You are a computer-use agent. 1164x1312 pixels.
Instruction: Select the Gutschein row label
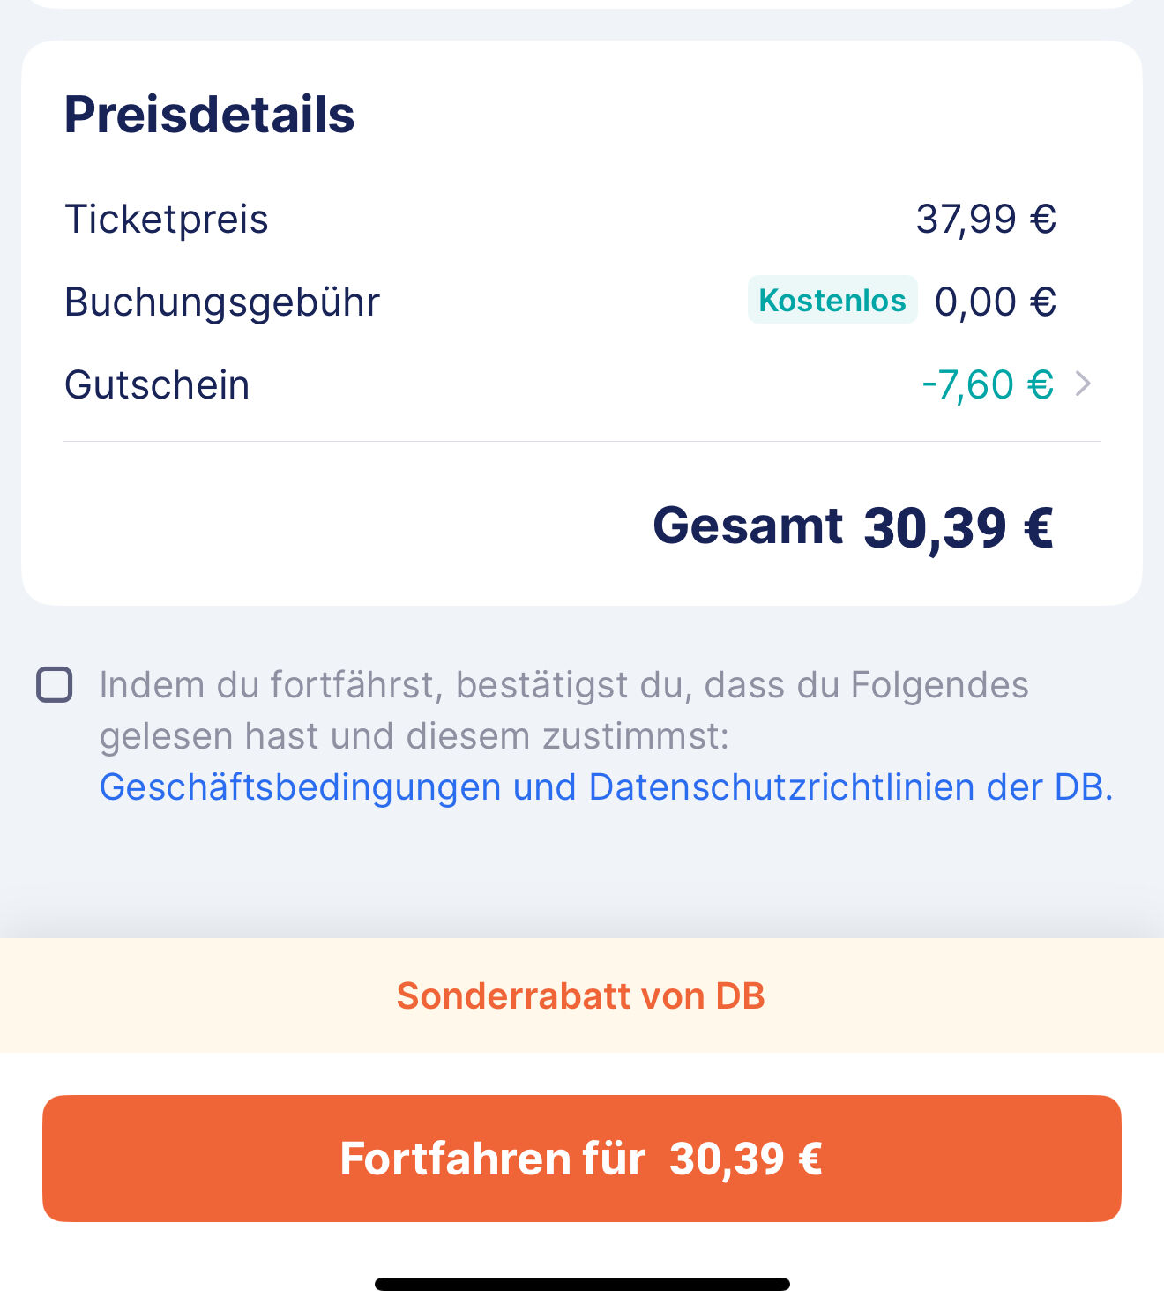157,385
